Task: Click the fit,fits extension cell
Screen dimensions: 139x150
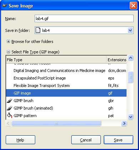Action: pos(113,86)
